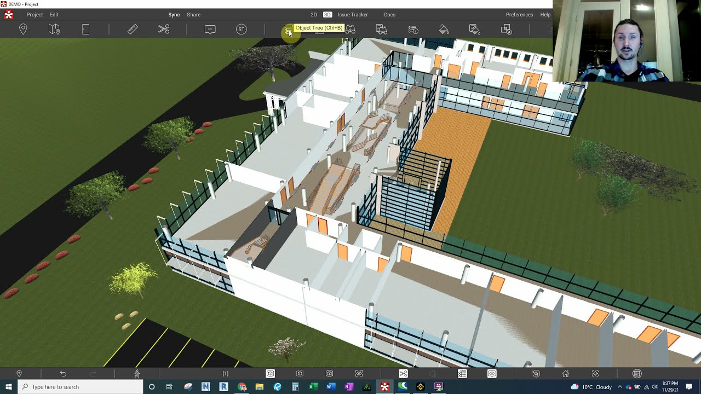The image size is (701, 394).
Task: Click the paint bucket icon
Action: (x=444, y=30)
